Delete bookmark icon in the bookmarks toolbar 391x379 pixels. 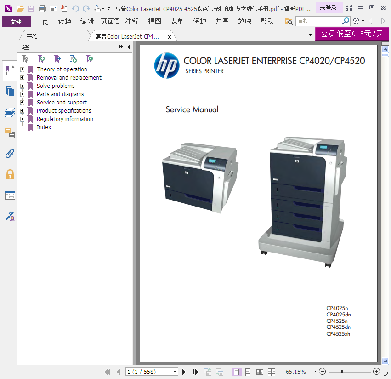tap(25, 59)
